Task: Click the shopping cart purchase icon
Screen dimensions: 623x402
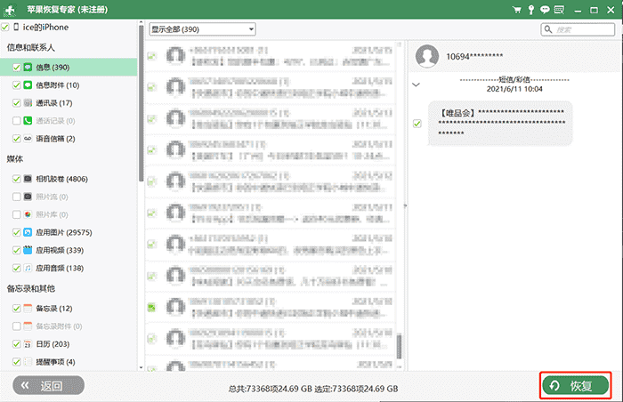Action: point(516,9)
